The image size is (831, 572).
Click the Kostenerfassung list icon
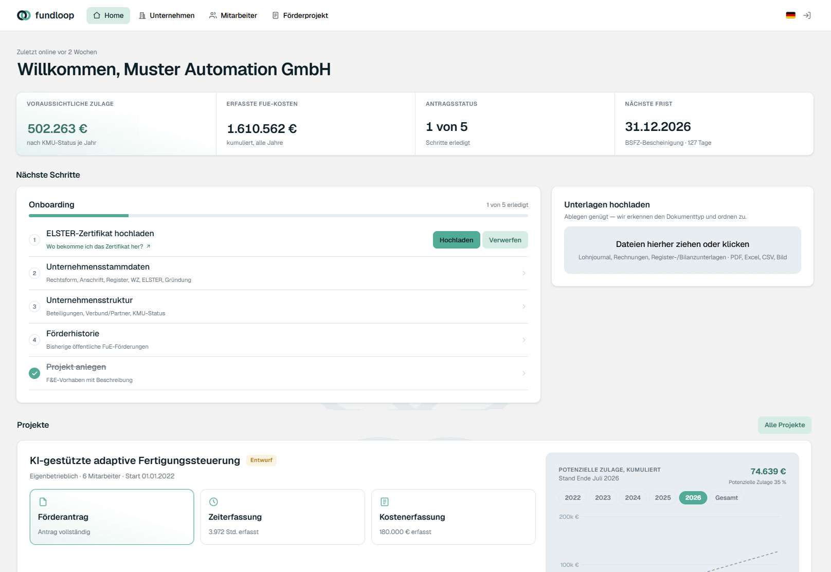[x=385, y=502]
